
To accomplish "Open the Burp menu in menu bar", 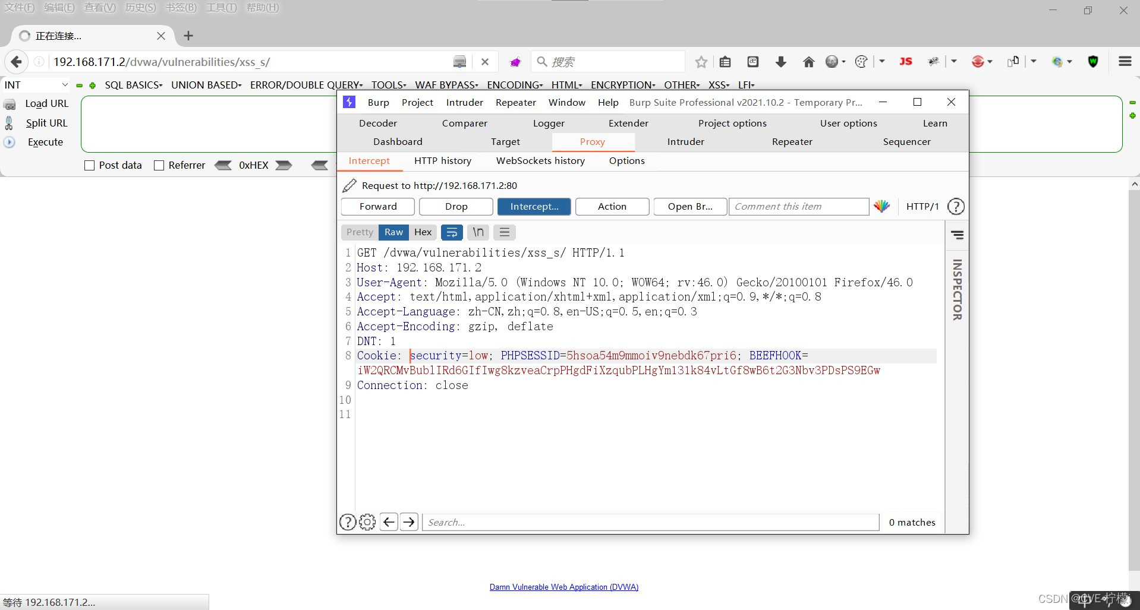I will (378, 103).
